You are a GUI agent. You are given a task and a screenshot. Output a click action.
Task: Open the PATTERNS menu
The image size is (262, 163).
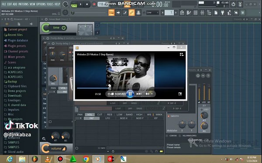(x=24, y=4)
